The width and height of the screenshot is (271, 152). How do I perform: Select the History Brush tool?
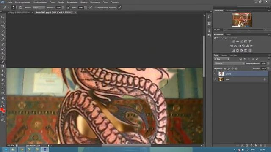[3, 57]
